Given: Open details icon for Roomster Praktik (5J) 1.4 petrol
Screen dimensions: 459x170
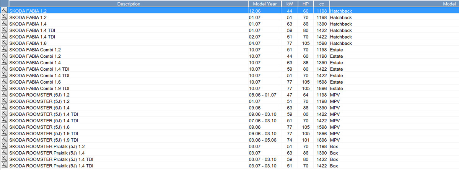Looking at the screenshot, I should pos(4,153).
